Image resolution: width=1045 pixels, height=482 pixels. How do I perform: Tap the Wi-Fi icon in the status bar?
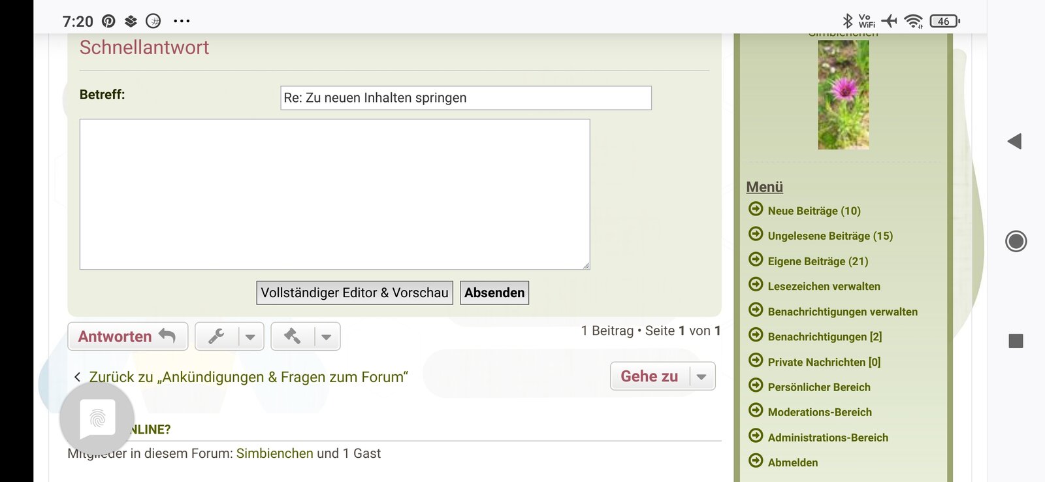913,20
